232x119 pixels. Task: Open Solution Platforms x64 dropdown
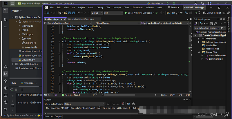tap(113, 13)
